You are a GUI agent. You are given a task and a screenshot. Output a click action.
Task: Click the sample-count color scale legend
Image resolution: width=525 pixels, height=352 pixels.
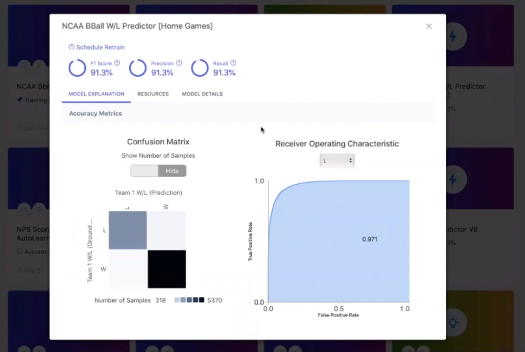(189, 300)
